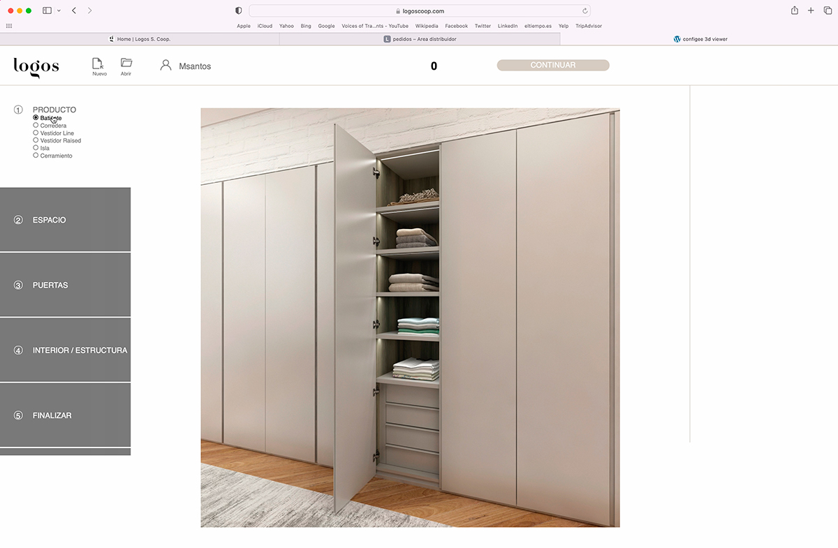Switch to the Home | Logos S. Coop. tab

click(x=140, y=39)
